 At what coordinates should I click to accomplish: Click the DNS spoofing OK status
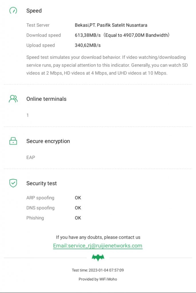coord(78,208)
